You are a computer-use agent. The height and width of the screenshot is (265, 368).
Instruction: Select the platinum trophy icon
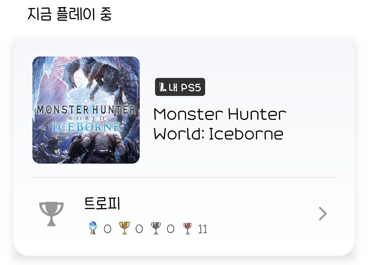point(93,228)
